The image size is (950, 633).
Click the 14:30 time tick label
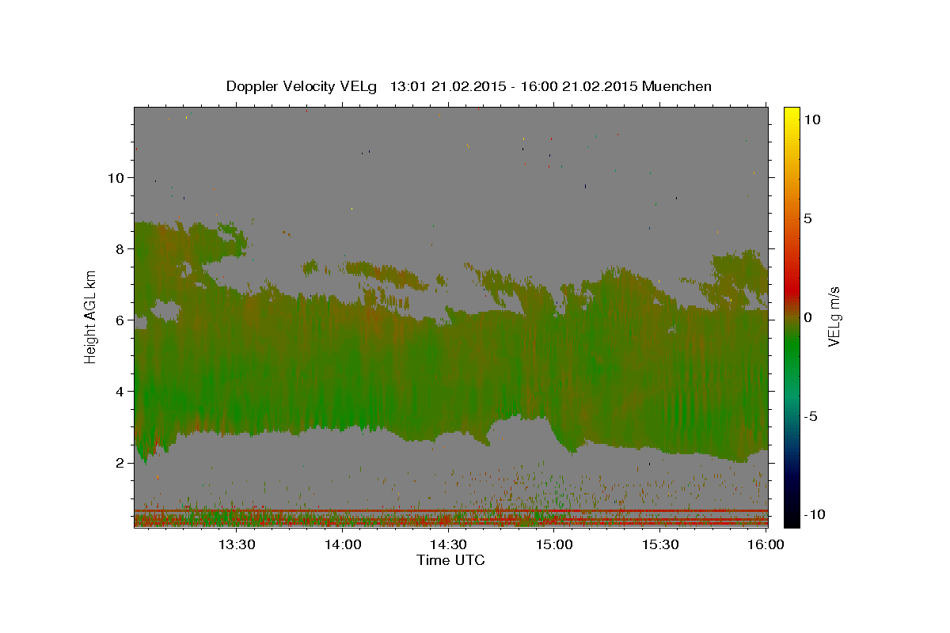(x=448, y=544)
